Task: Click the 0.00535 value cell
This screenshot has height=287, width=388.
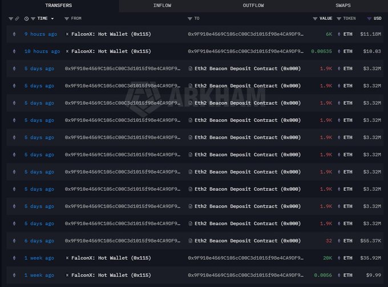Action: click(321, 51)
